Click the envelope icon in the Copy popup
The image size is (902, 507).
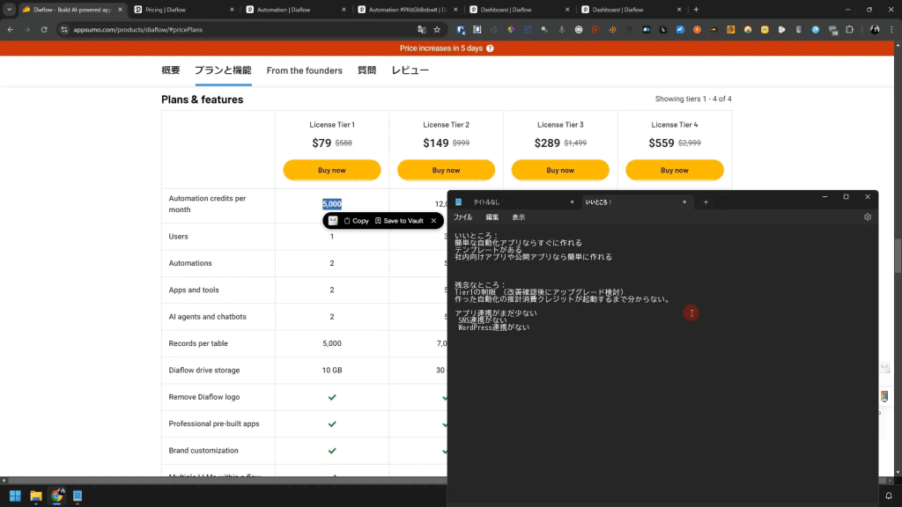[333, 221]
